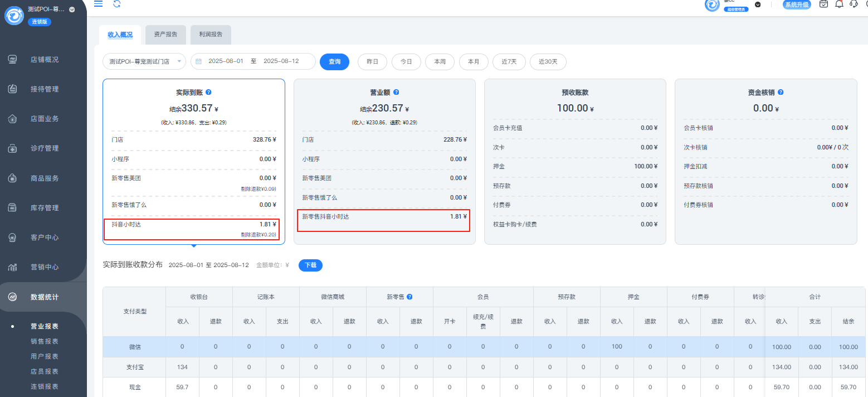
Task: Click the 诊疗管理 sidebar icon
Action: tap(12, 148)
